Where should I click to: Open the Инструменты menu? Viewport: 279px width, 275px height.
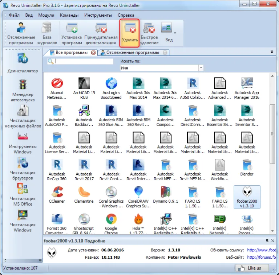(x=98, y=15)
